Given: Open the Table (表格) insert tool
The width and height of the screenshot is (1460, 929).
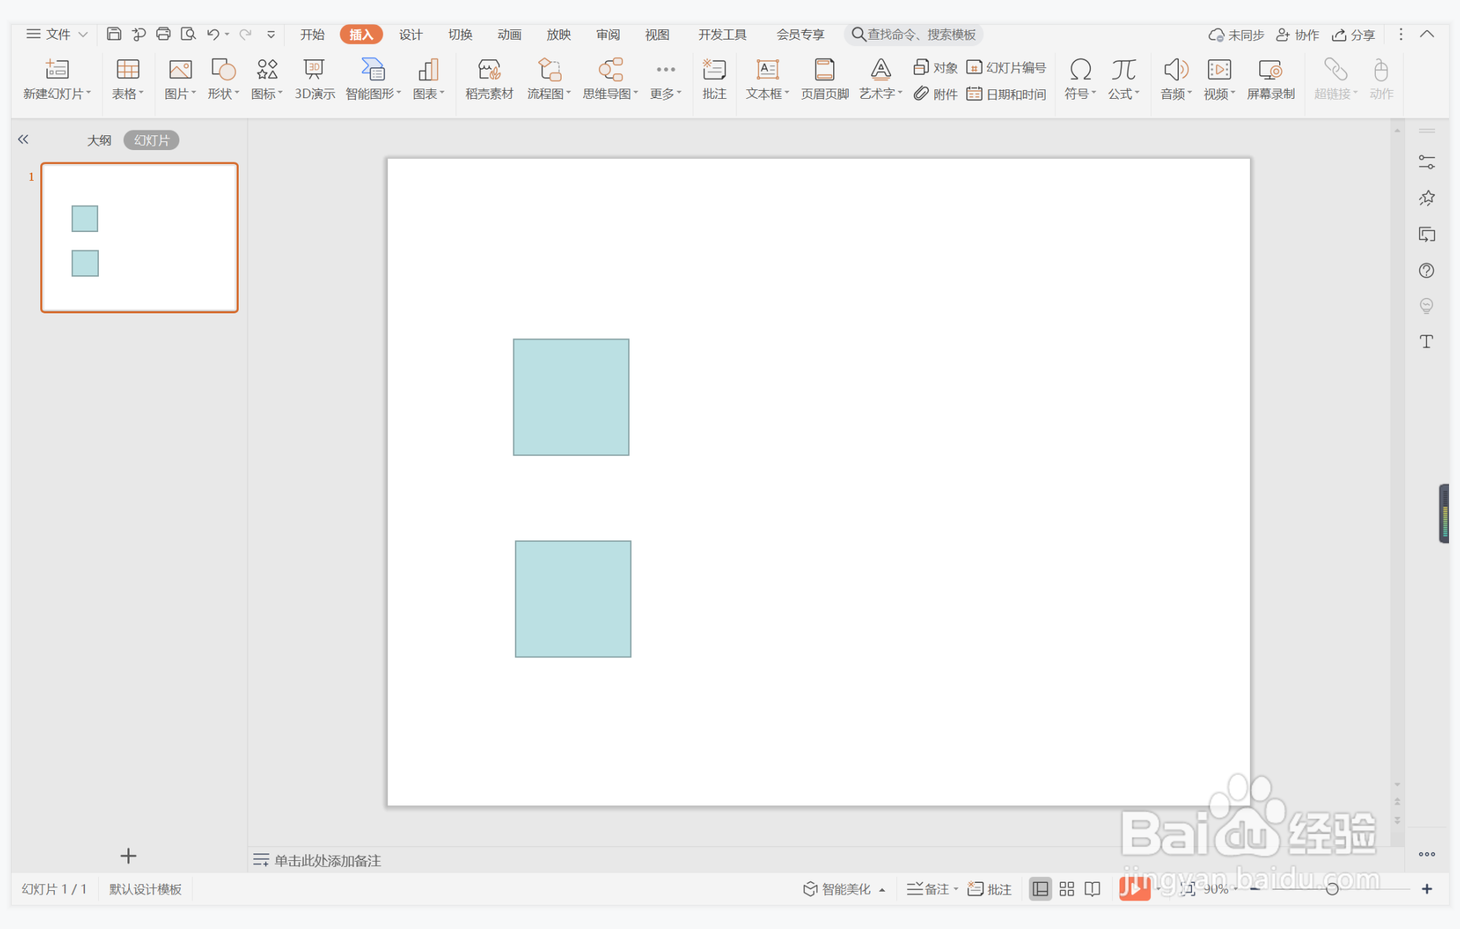Looking at the screenshot, I should (x=127, y=79).
